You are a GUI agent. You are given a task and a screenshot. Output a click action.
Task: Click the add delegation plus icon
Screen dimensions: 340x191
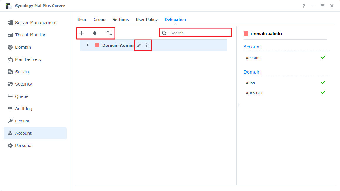tap(81, 33)
